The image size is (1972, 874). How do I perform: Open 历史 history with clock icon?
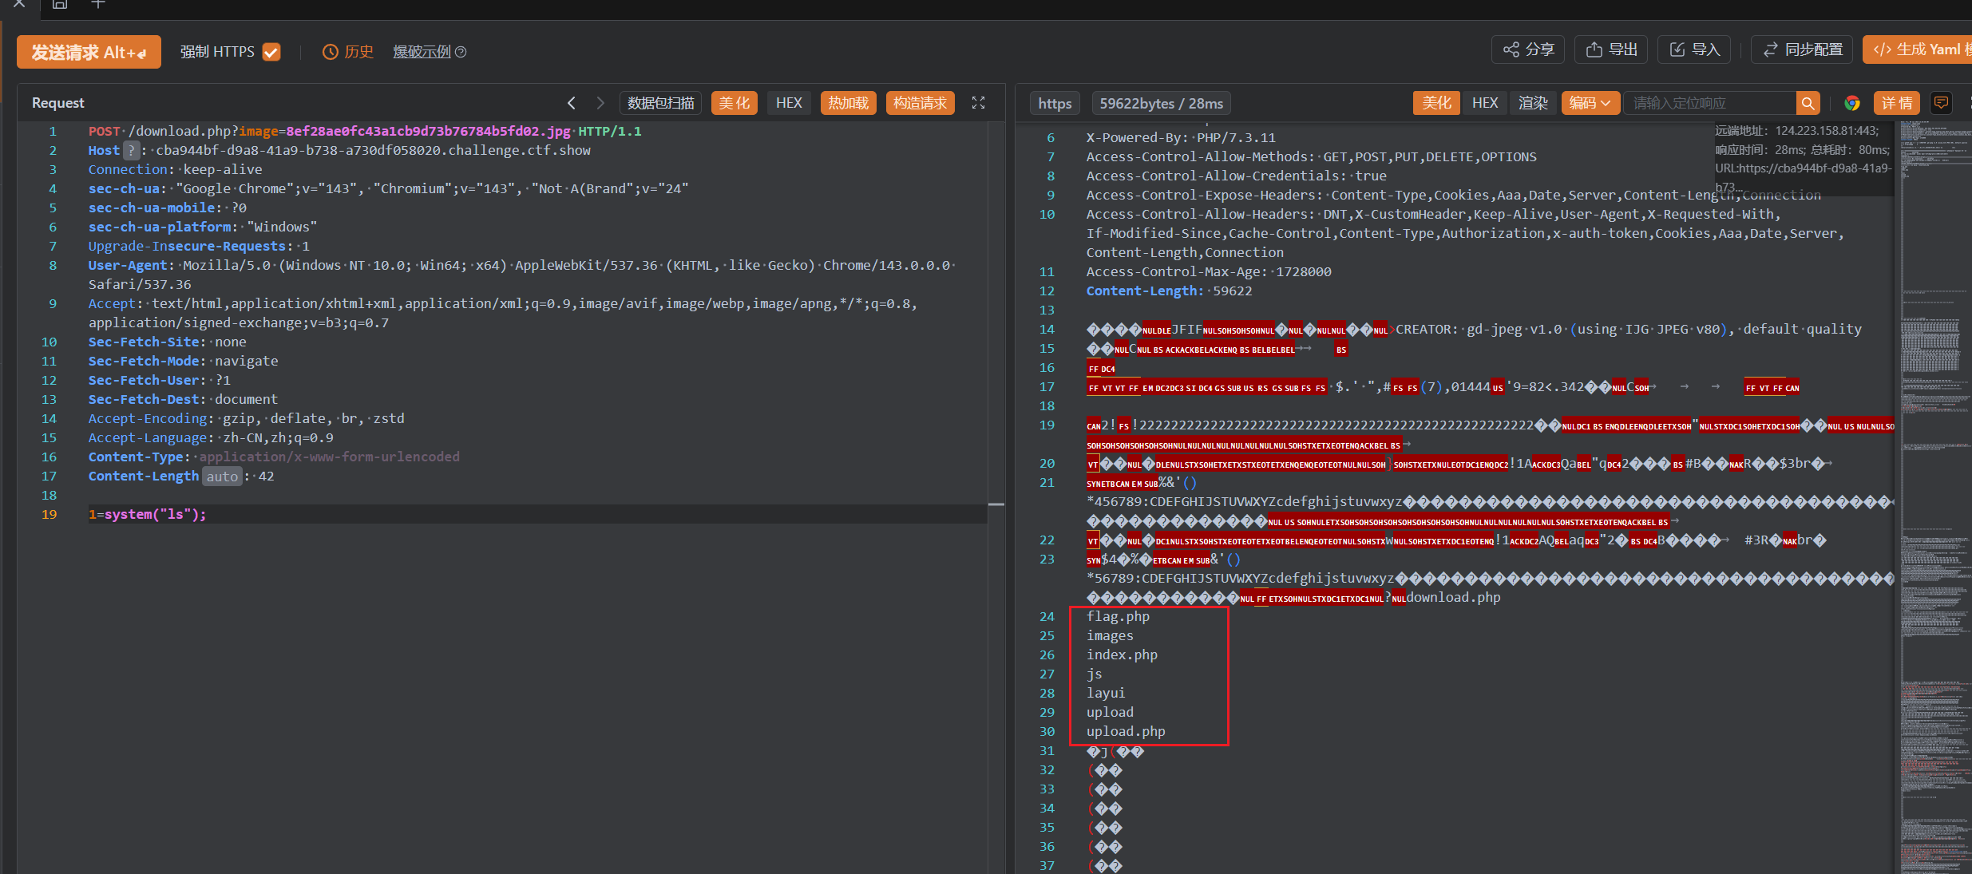(348, 52)
